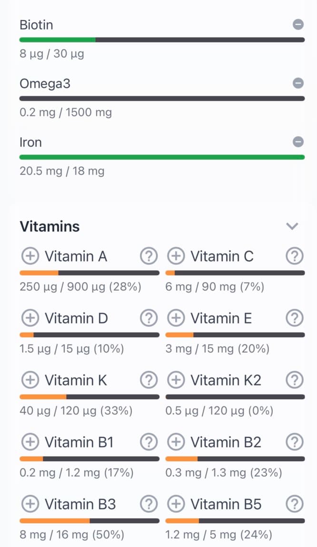Collapse the Vitamins section chevron

tap(292, 226)
